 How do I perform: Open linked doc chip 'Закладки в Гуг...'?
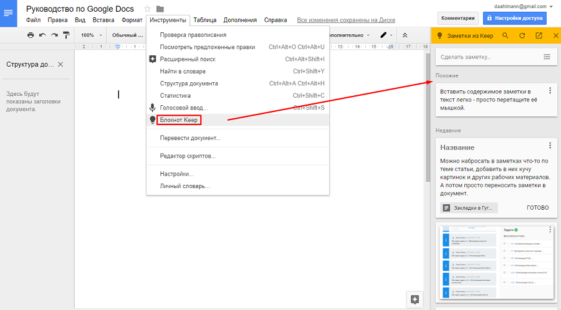tap(469, 208)
